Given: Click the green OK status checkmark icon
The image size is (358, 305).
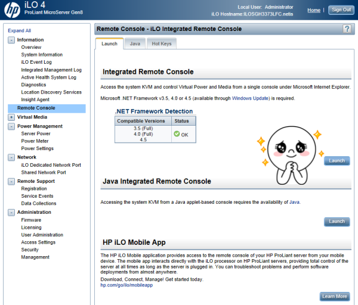Looking at the screenshot, I should (x=177, y=134).
